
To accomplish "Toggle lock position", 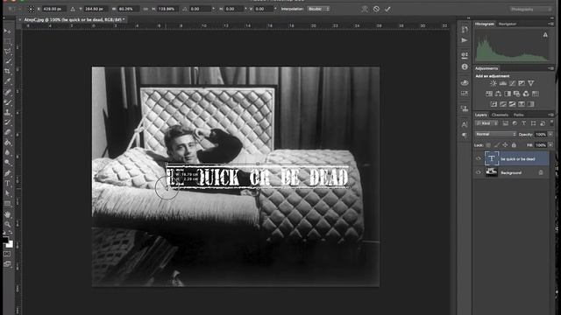I will pyautogui.click(x=505, y=145).
